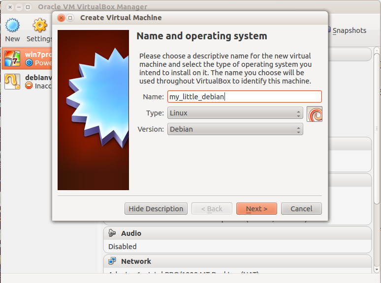The image size is (381, 283).
Task: Click the Next button
Action: point(256,208)
